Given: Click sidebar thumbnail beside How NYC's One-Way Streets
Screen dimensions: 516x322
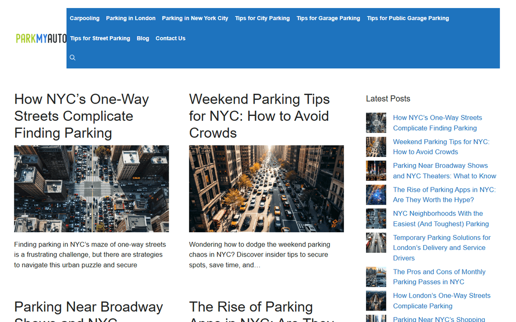Looking at the screenshot, I should tap(376, 123).
